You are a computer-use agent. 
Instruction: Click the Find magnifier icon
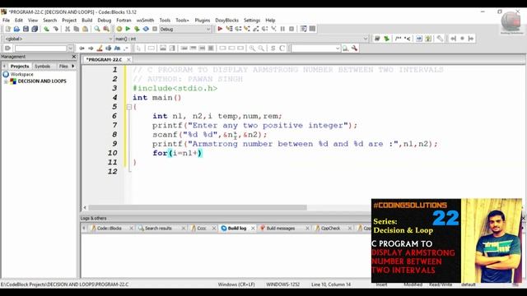click(x=97, y=30)
